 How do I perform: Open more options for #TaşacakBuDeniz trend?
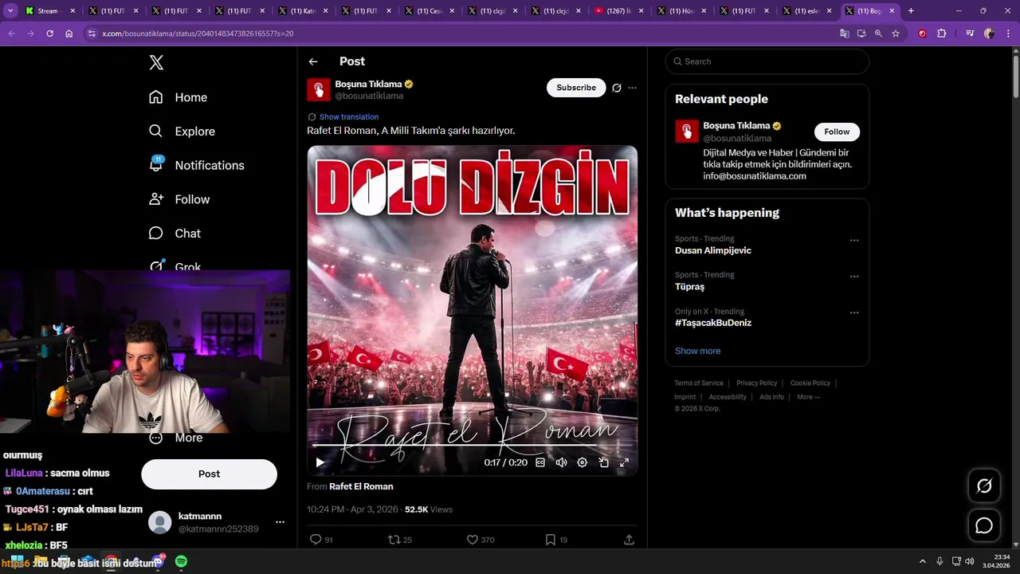(854, 313)
